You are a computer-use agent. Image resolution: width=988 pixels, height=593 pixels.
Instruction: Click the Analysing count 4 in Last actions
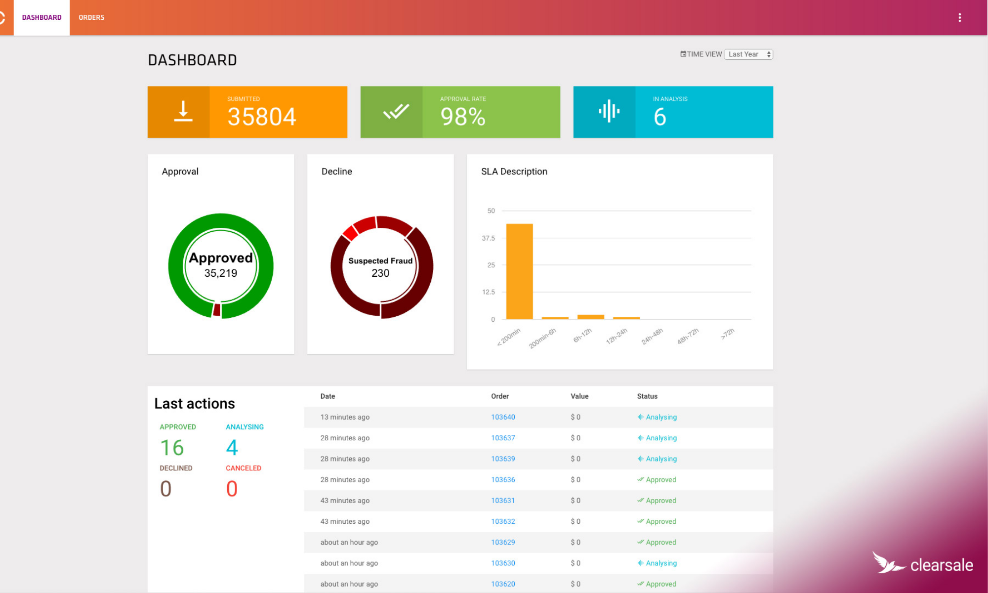click(x=232, y=448)
